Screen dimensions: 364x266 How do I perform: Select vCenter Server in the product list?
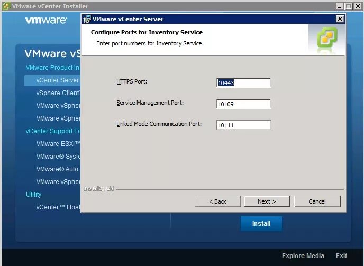tap(52, 80)
